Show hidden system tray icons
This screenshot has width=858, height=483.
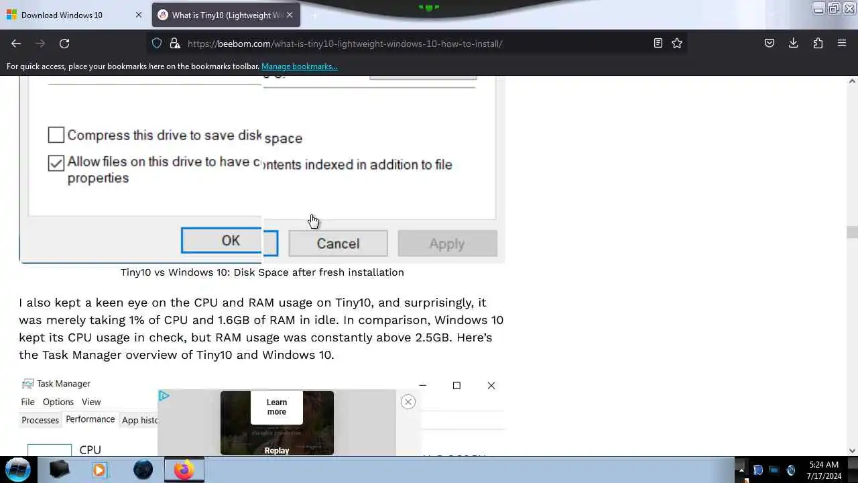(741, 470)
